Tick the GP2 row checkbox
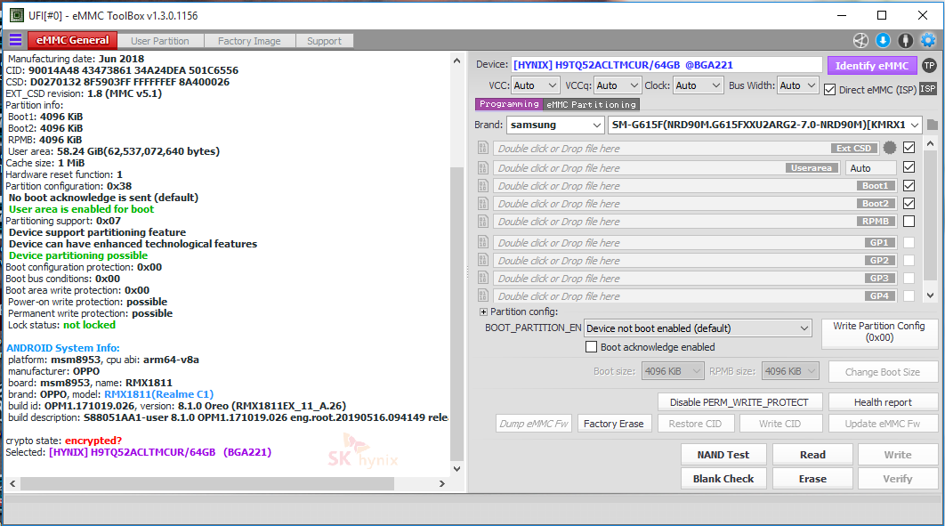Viewport: 945px width, 526px height. [x=909, y=260]
